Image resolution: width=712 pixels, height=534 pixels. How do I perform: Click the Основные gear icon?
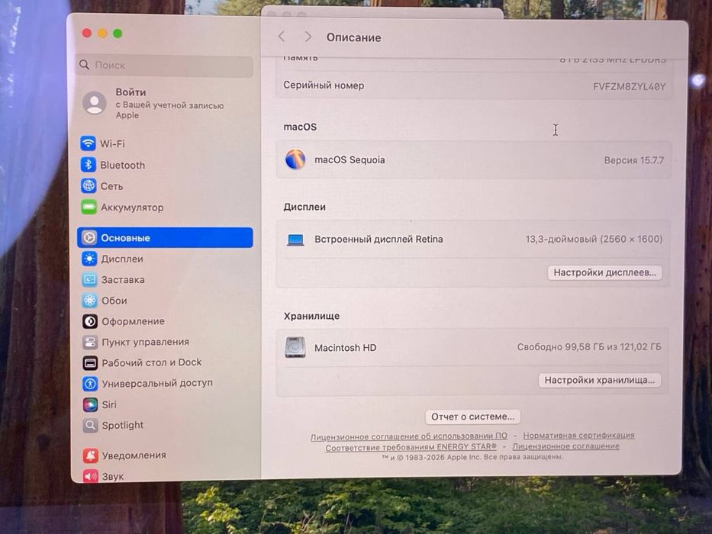tap(89, 237)
